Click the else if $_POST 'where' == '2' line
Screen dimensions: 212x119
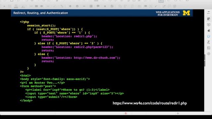point(68,43)
